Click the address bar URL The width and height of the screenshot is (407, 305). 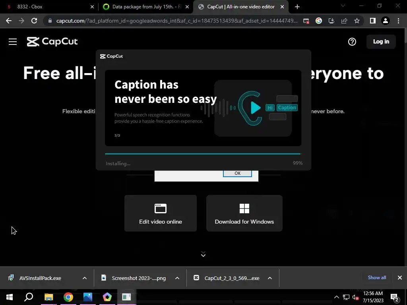pos(176,21)
